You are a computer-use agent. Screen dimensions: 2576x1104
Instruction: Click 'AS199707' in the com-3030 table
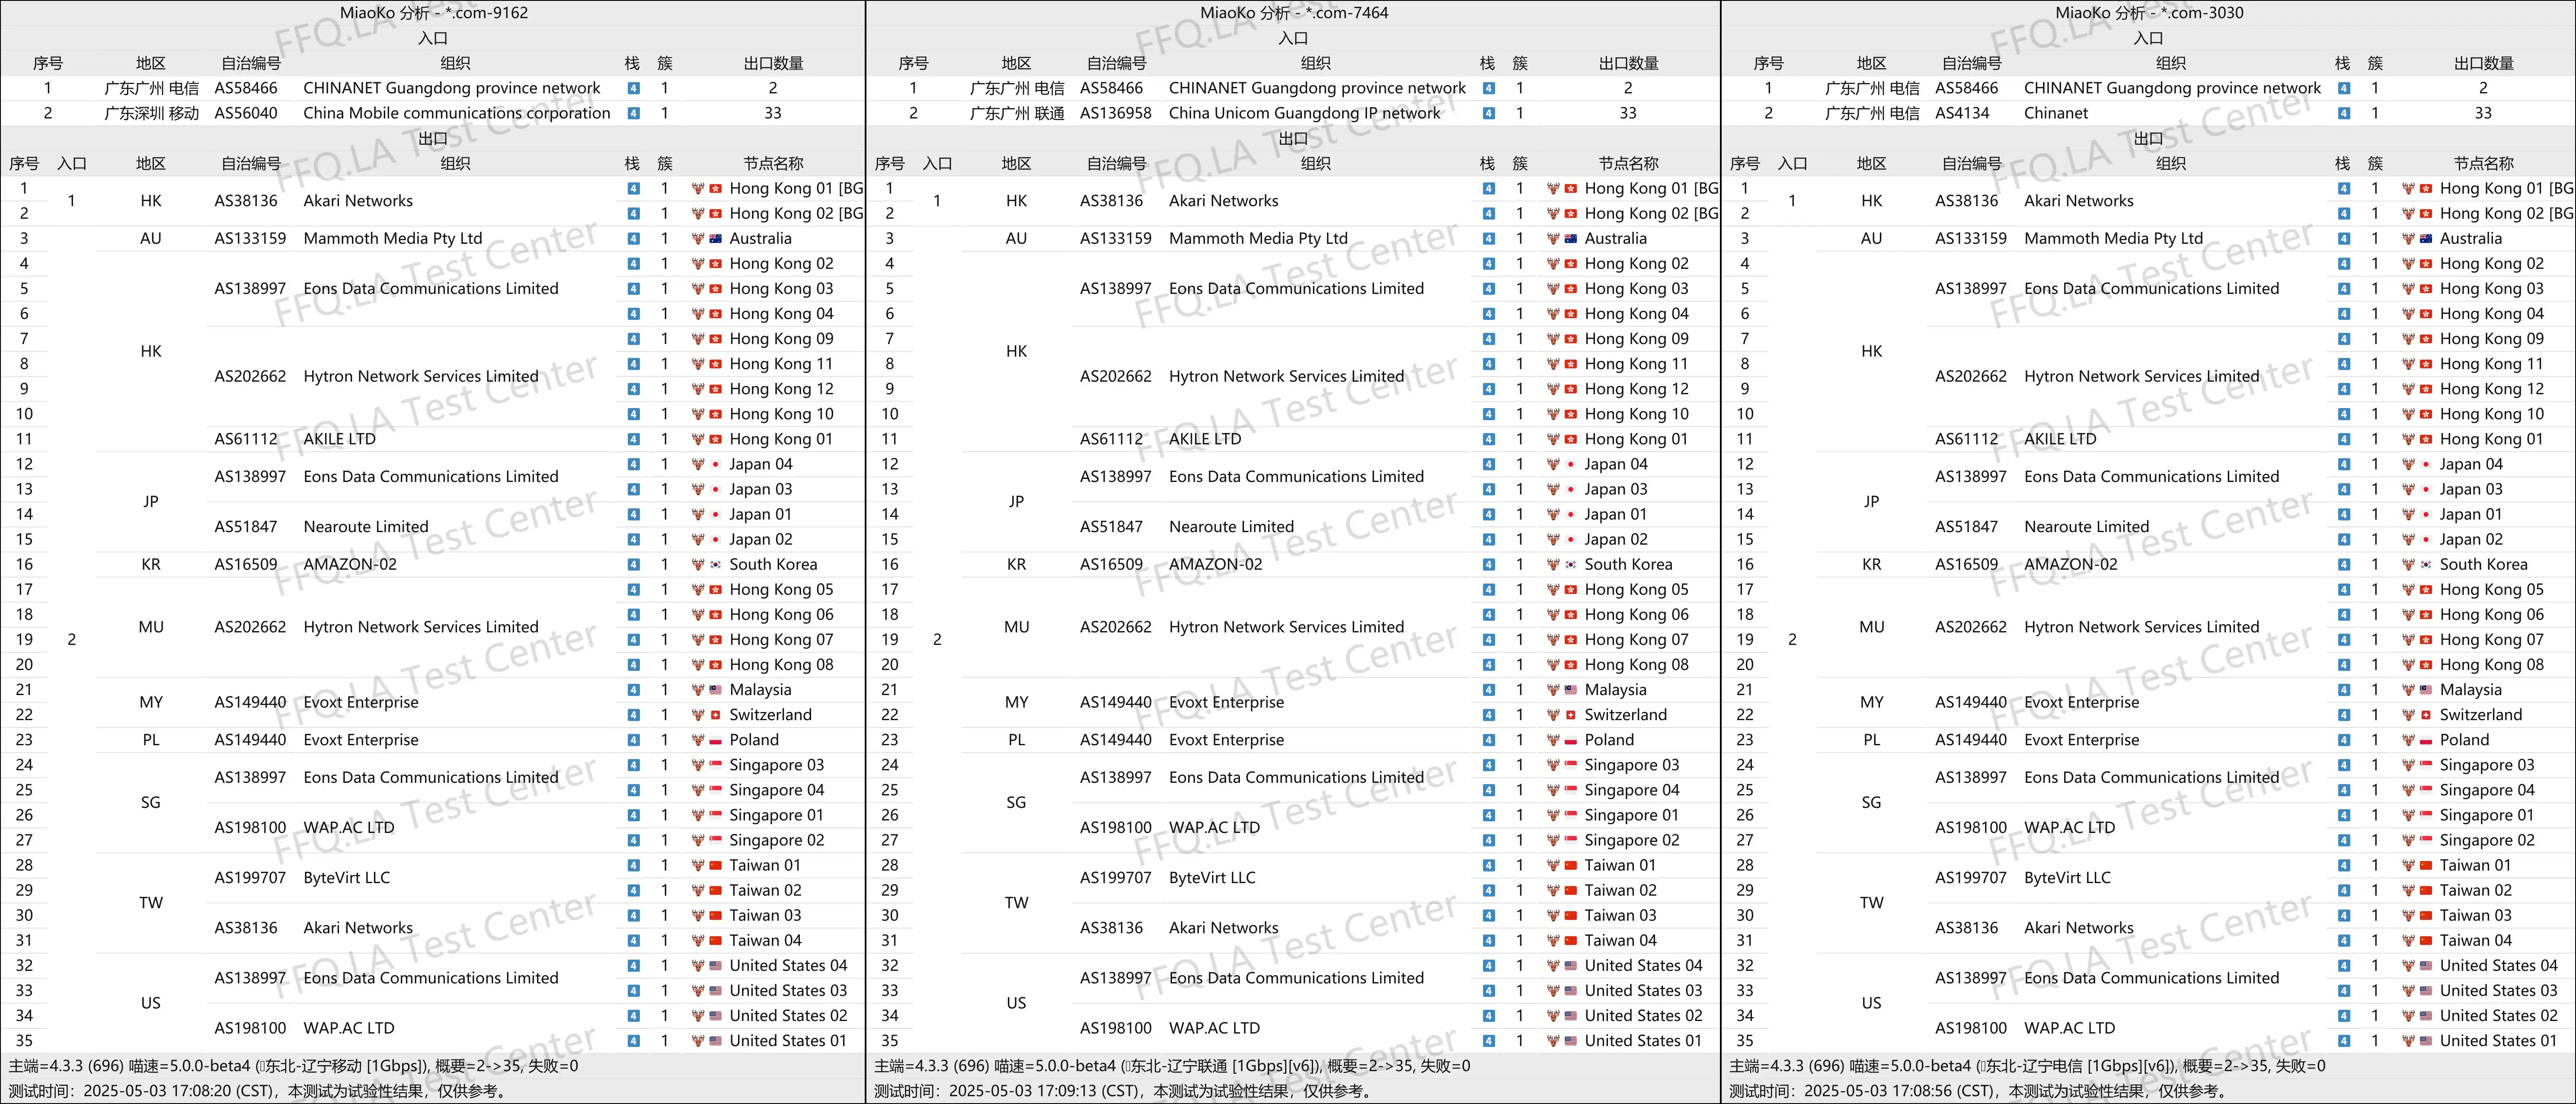pyautogui.click(x=1971, y=878)
